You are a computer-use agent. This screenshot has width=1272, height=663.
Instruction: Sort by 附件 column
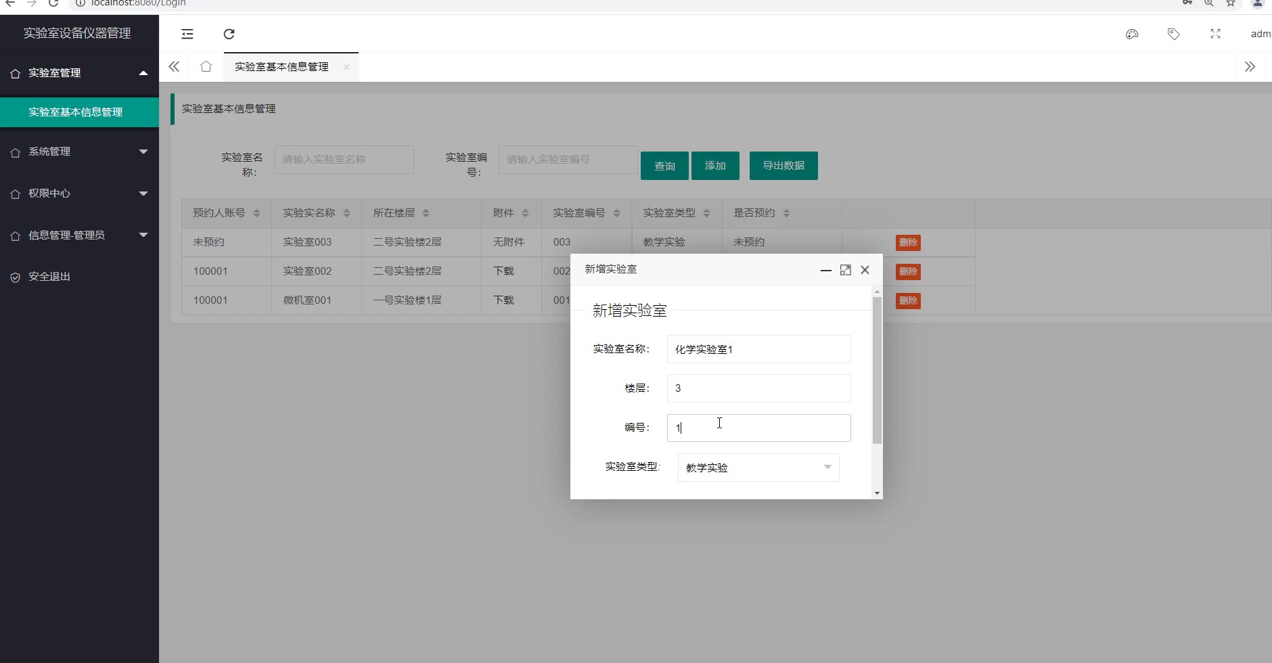525,213
